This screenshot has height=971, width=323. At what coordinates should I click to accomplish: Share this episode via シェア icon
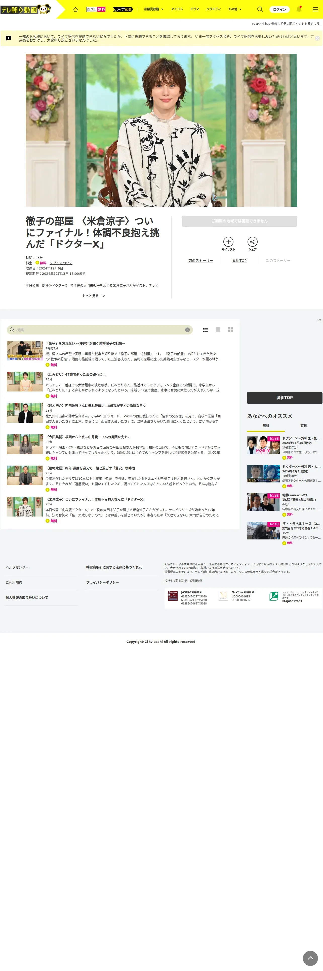(252, 244)
